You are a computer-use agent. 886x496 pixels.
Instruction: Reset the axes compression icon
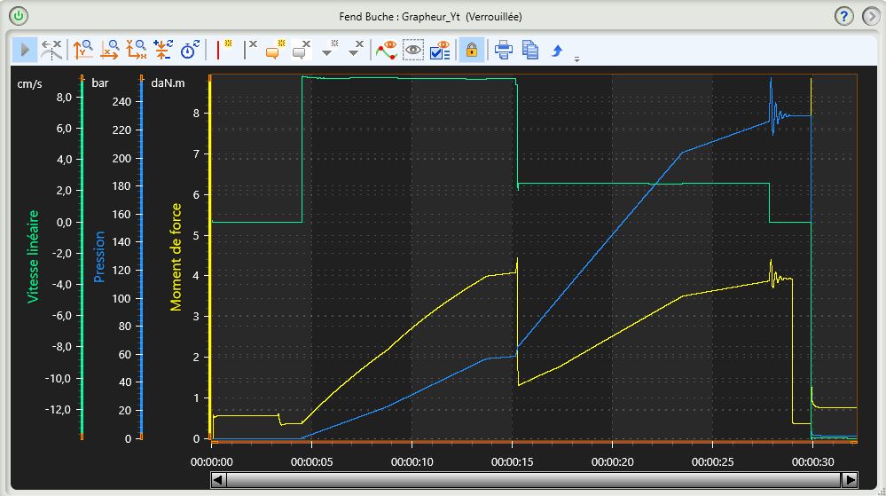[x=162, y=50]
